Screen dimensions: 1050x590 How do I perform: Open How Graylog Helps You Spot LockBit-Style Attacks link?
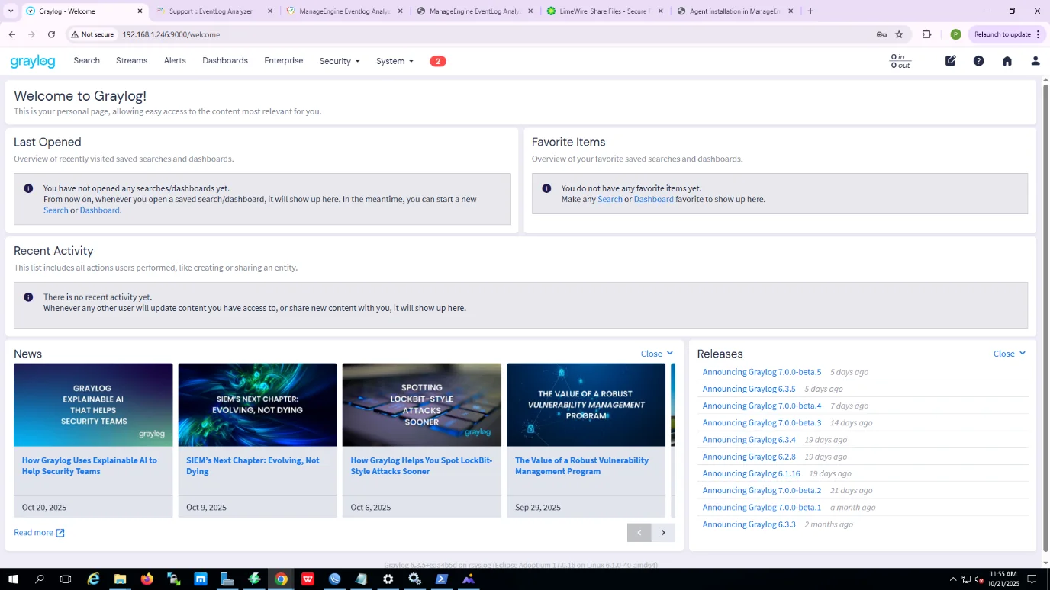[421, 466]
